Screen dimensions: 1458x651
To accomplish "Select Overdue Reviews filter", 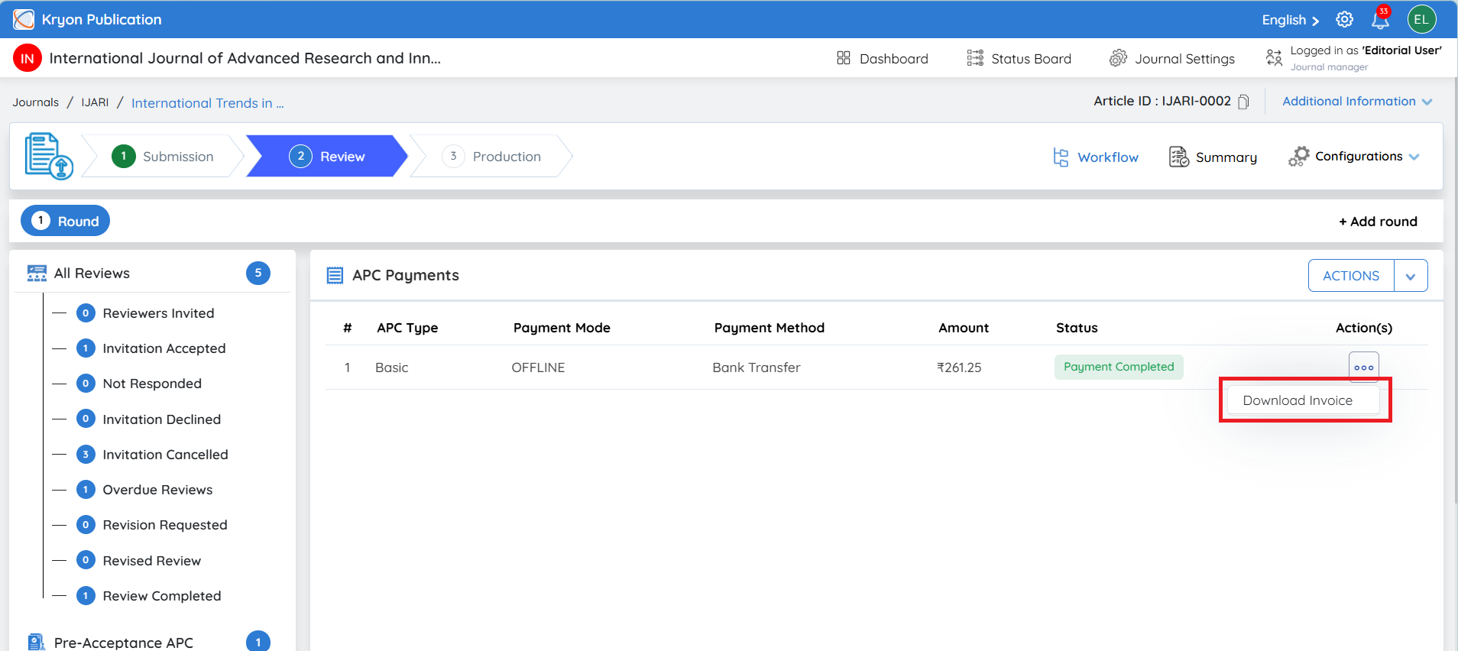I will 157,490.
